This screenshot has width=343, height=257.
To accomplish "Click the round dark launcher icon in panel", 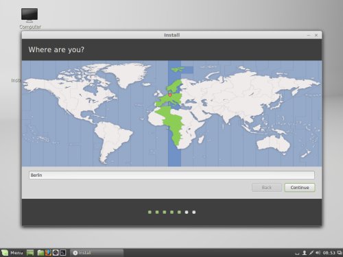I will 56,253.
